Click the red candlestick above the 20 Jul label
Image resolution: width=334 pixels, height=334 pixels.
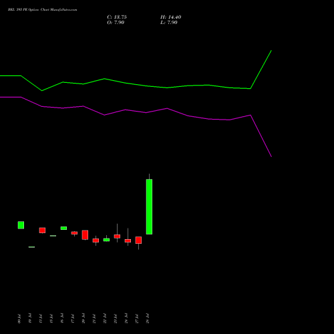[x=85, y=235]
